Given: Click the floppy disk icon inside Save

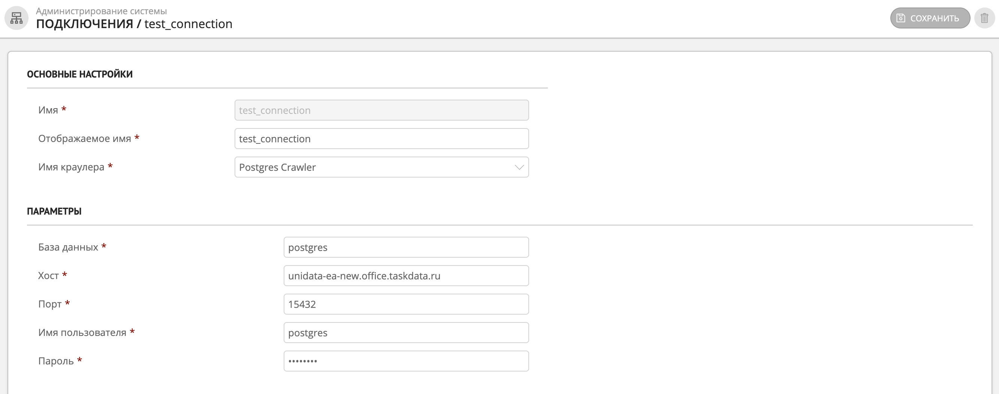Looking at the screenshot, I should click(901, 18).
